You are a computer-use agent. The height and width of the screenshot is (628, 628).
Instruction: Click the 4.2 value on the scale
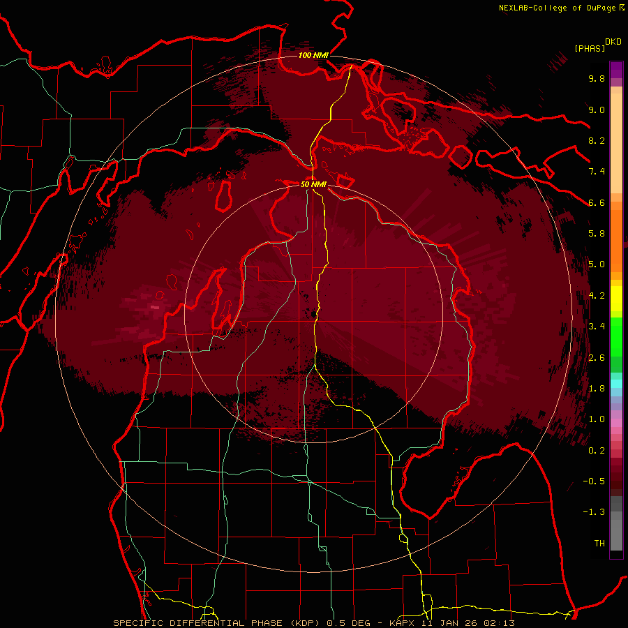click(597, 296)
